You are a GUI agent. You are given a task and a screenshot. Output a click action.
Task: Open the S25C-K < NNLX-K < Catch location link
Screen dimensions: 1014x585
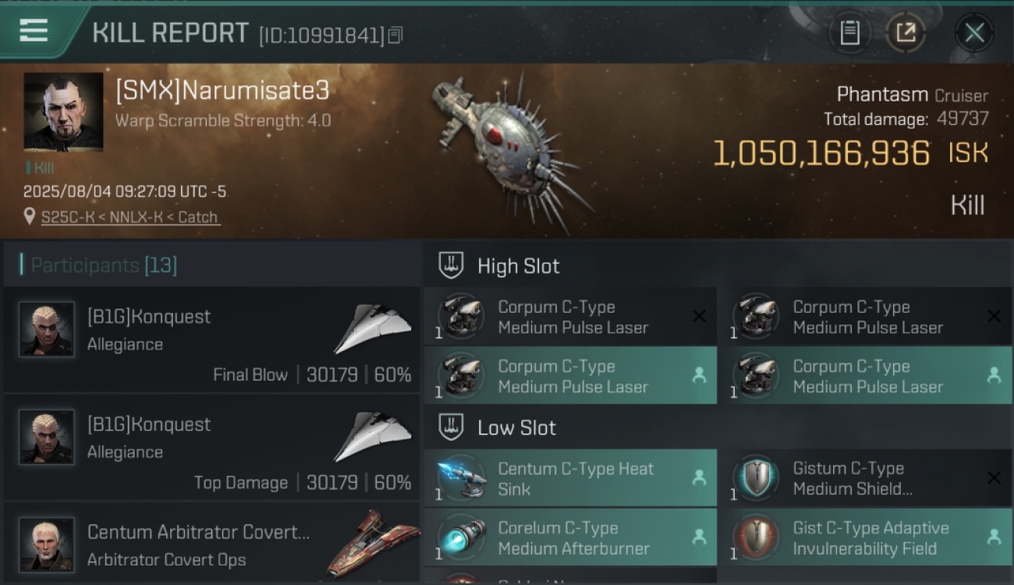point(129,217)
